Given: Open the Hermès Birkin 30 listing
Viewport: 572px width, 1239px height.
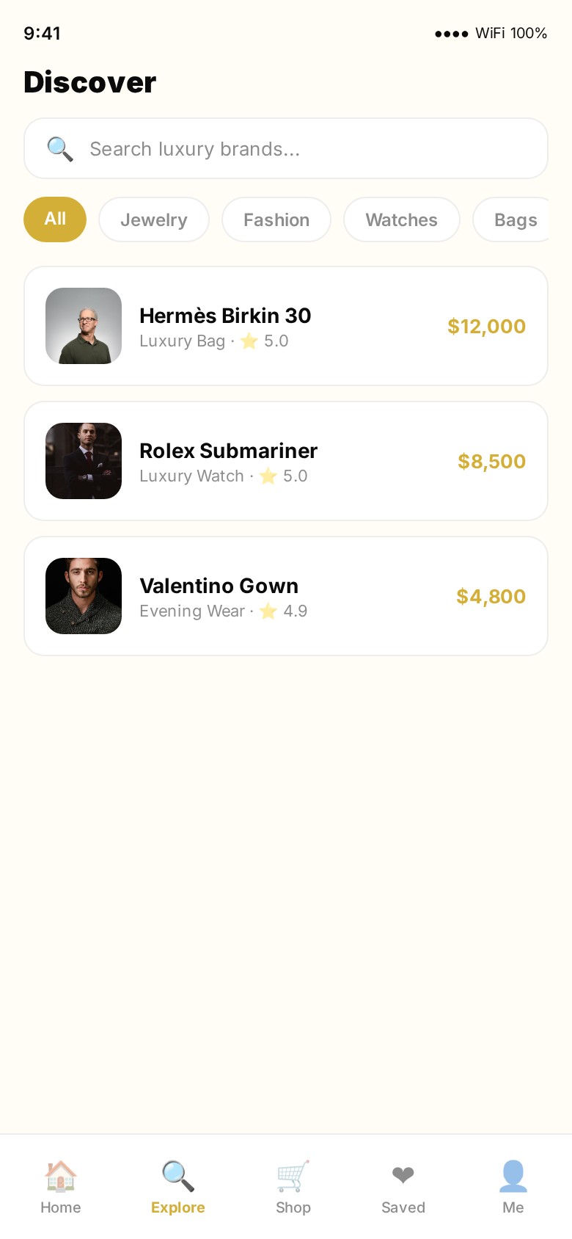Looking at the screenshot, I should 225,316.
